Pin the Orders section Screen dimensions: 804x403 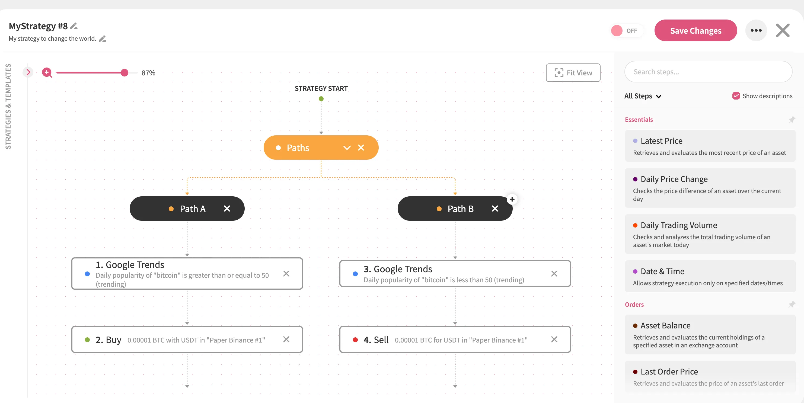(792, 304)
